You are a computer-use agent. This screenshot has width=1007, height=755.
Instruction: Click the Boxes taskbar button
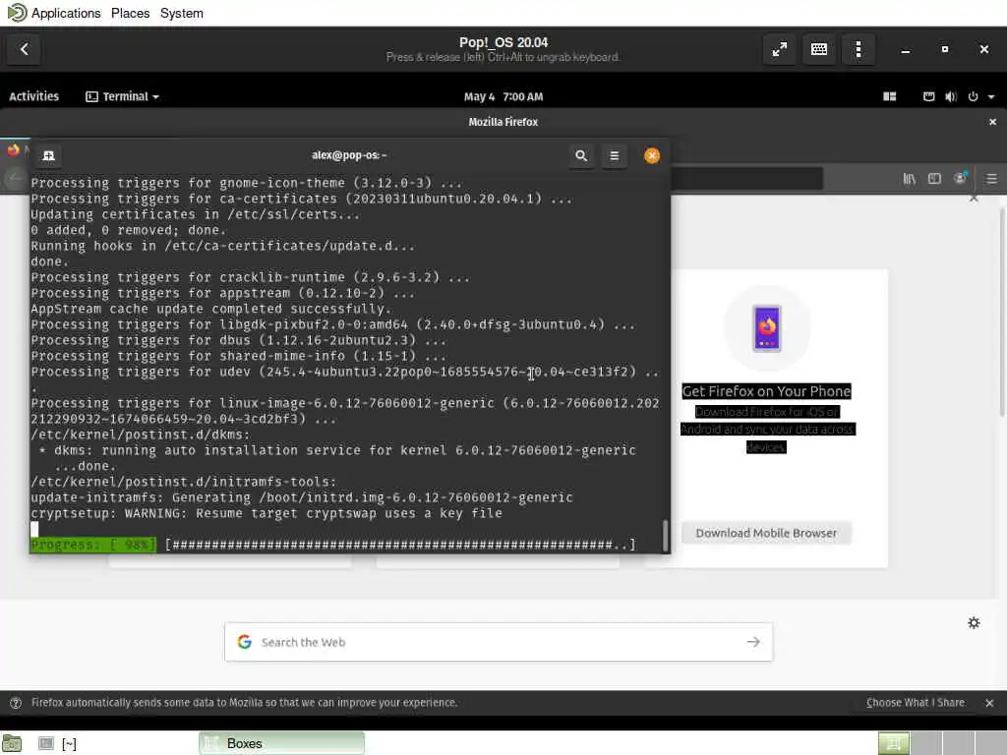click(x=281, y=743)
